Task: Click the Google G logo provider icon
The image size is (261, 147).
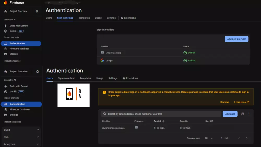Action: point(102,60)
